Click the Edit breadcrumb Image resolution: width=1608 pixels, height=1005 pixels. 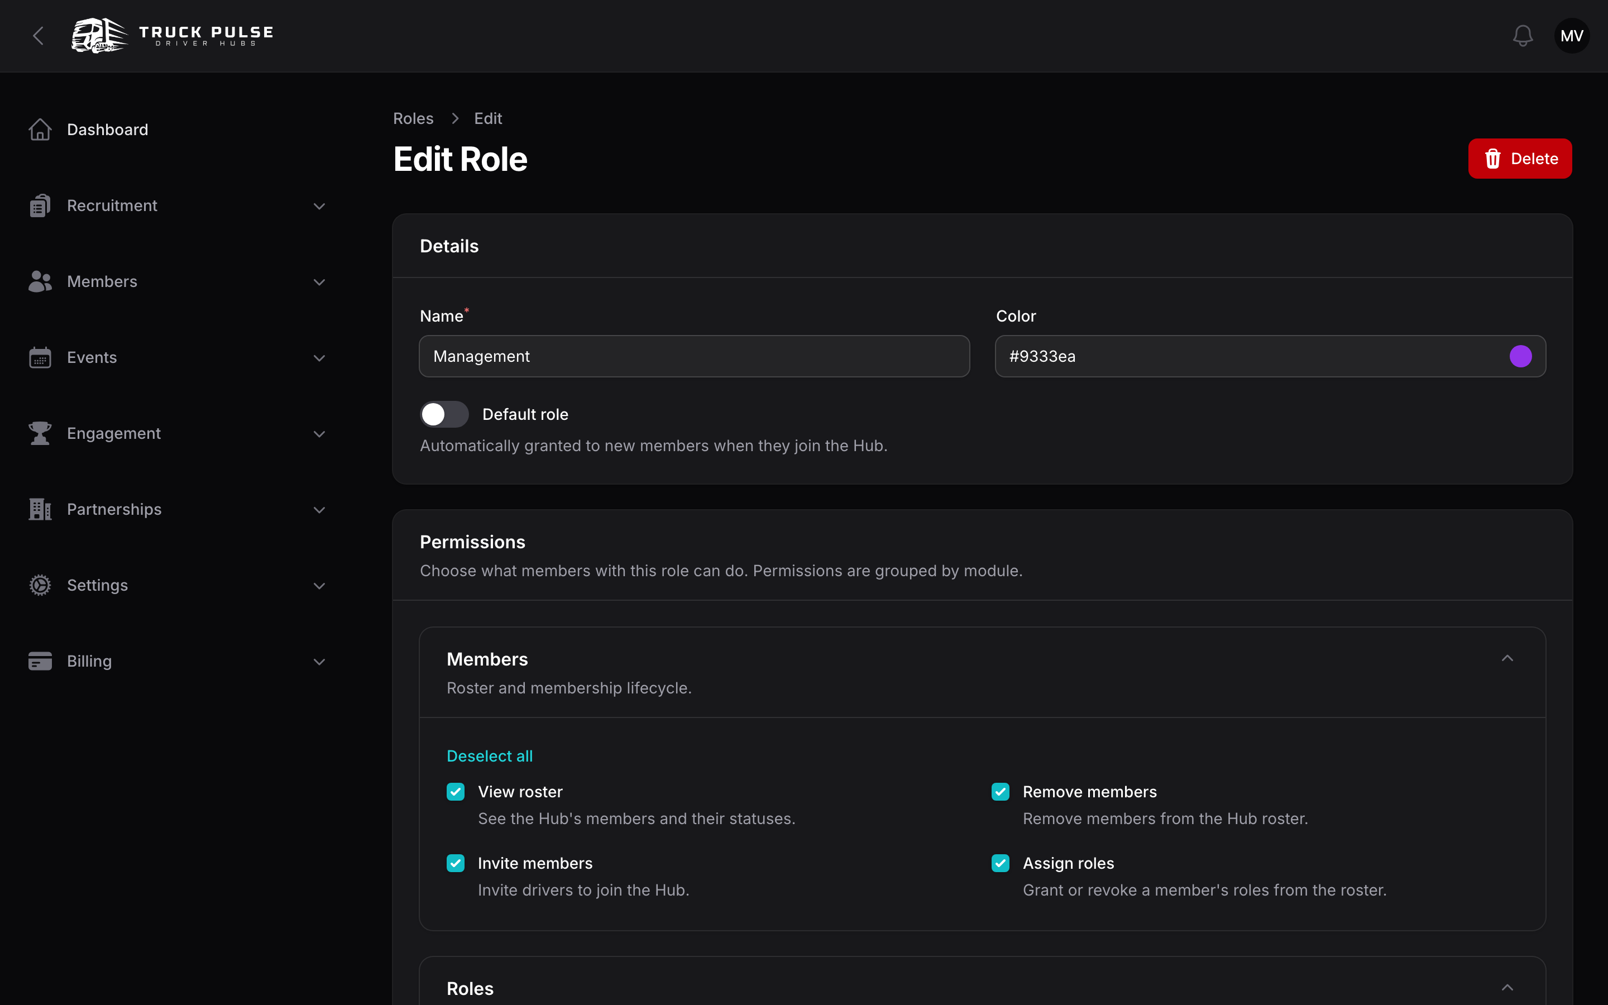[x=488, y=118]
